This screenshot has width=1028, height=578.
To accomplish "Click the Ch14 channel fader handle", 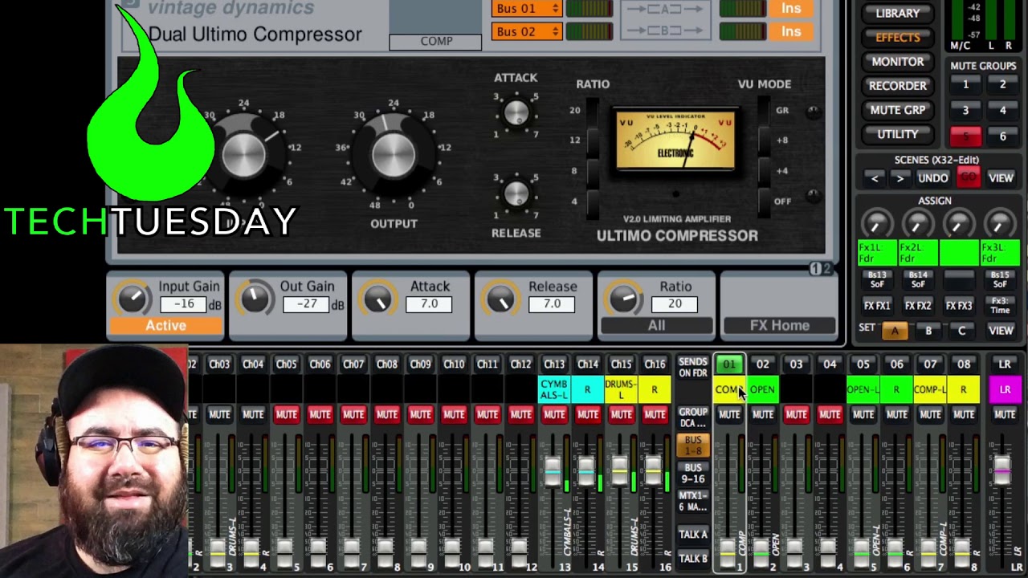I will point(586,470).
